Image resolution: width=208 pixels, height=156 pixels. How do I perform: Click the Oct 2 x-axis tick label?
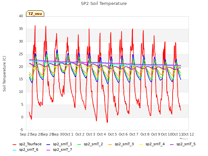click(x=80, y=134)
